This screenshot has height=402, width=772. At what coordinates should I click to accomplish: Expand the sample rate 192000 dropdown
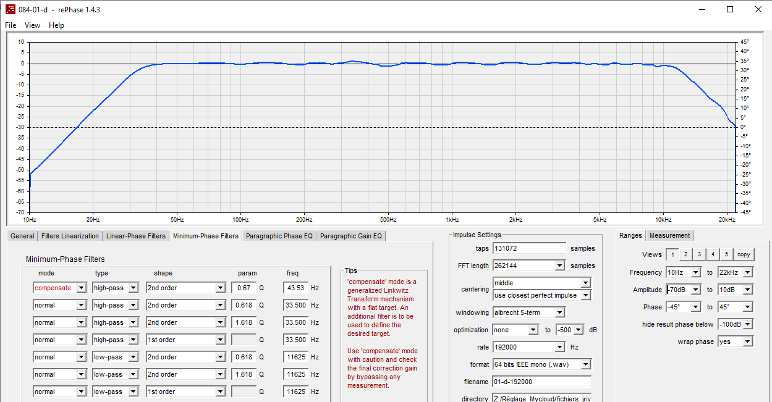(x=559, y=347)
